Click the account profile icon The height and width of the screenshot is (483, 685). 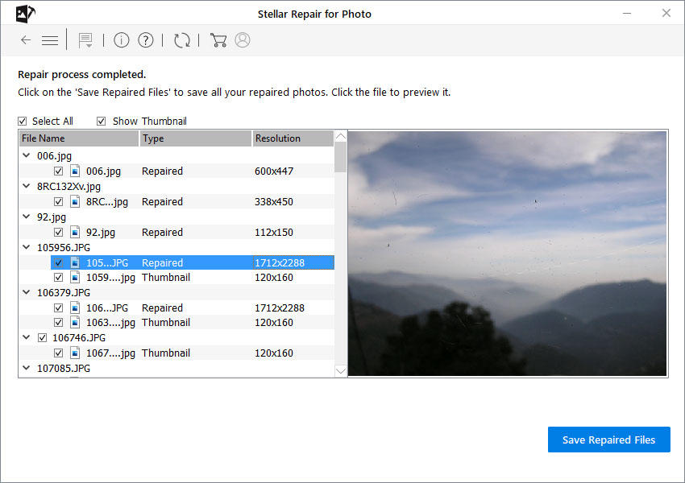[242, 39]
